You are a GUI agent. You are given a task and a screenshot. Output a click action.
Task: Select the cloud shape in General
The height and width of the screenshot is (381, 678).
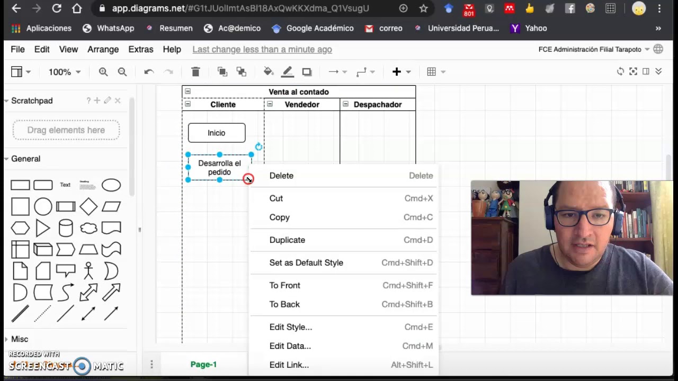click(x=88, y=228)
